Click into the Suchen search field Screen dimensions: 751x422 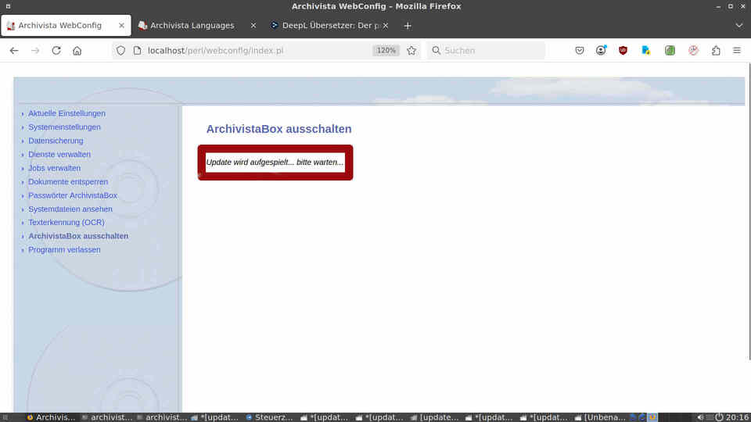tap(486, 50)
